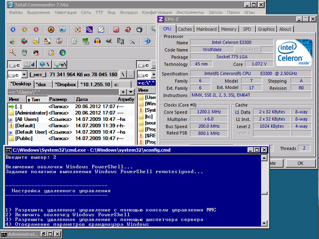Open the About tab in CPU-Z
This screenshot has width=319, height=239.
tap(285, 29)
